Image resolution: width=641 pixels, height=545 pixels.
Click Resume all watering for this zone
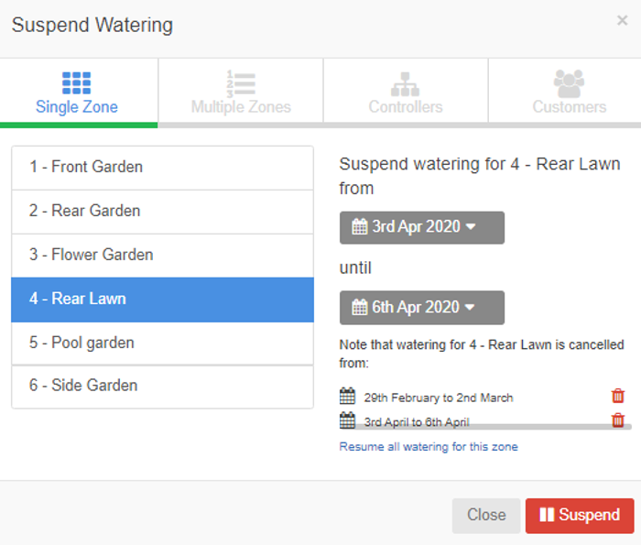[429, 446]
